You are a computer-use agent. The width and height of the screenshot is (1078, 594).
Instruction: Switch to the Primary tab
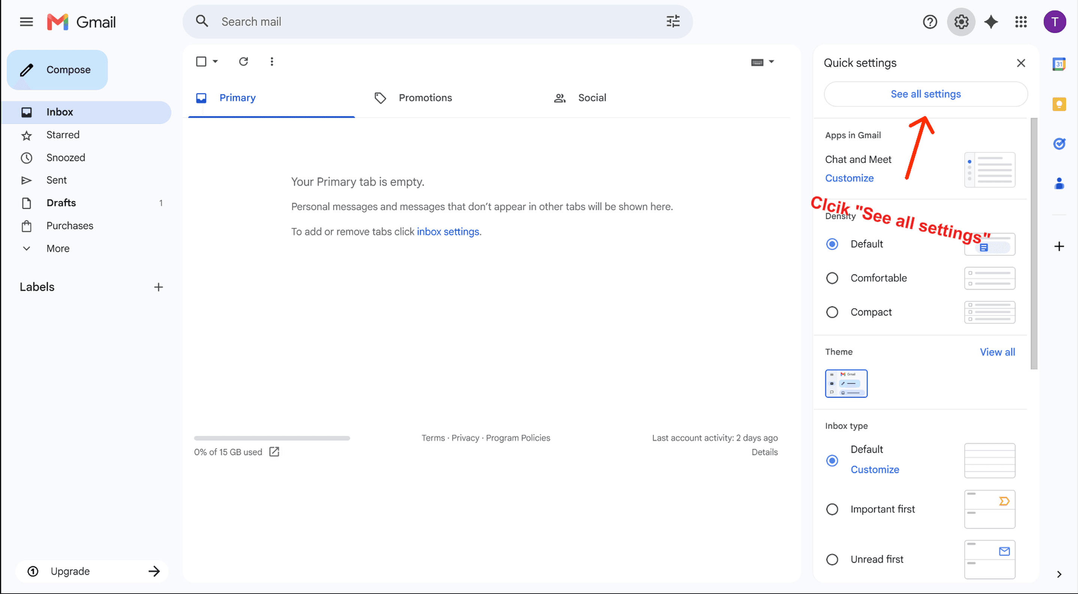272,98
